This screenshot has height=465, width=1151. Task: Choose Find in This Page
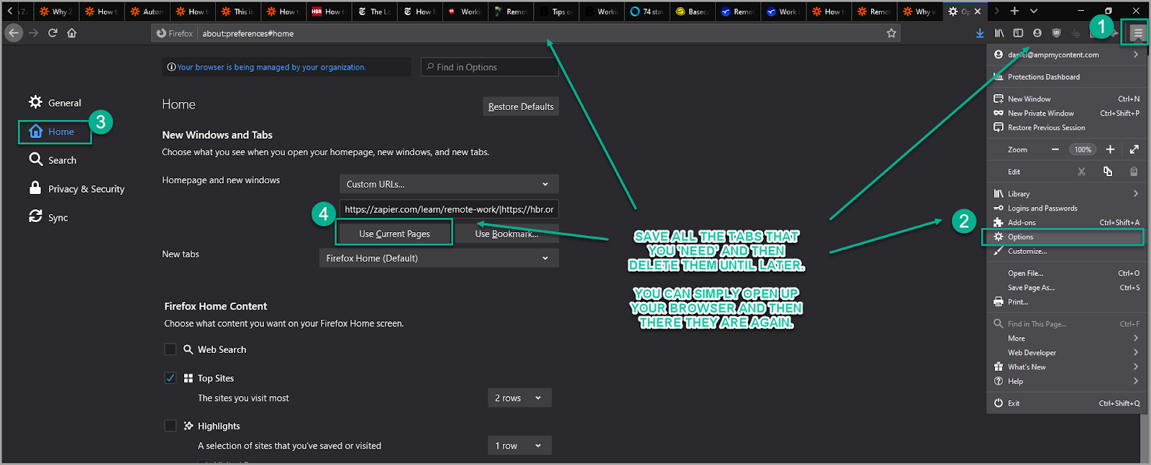pos(1066,324)
